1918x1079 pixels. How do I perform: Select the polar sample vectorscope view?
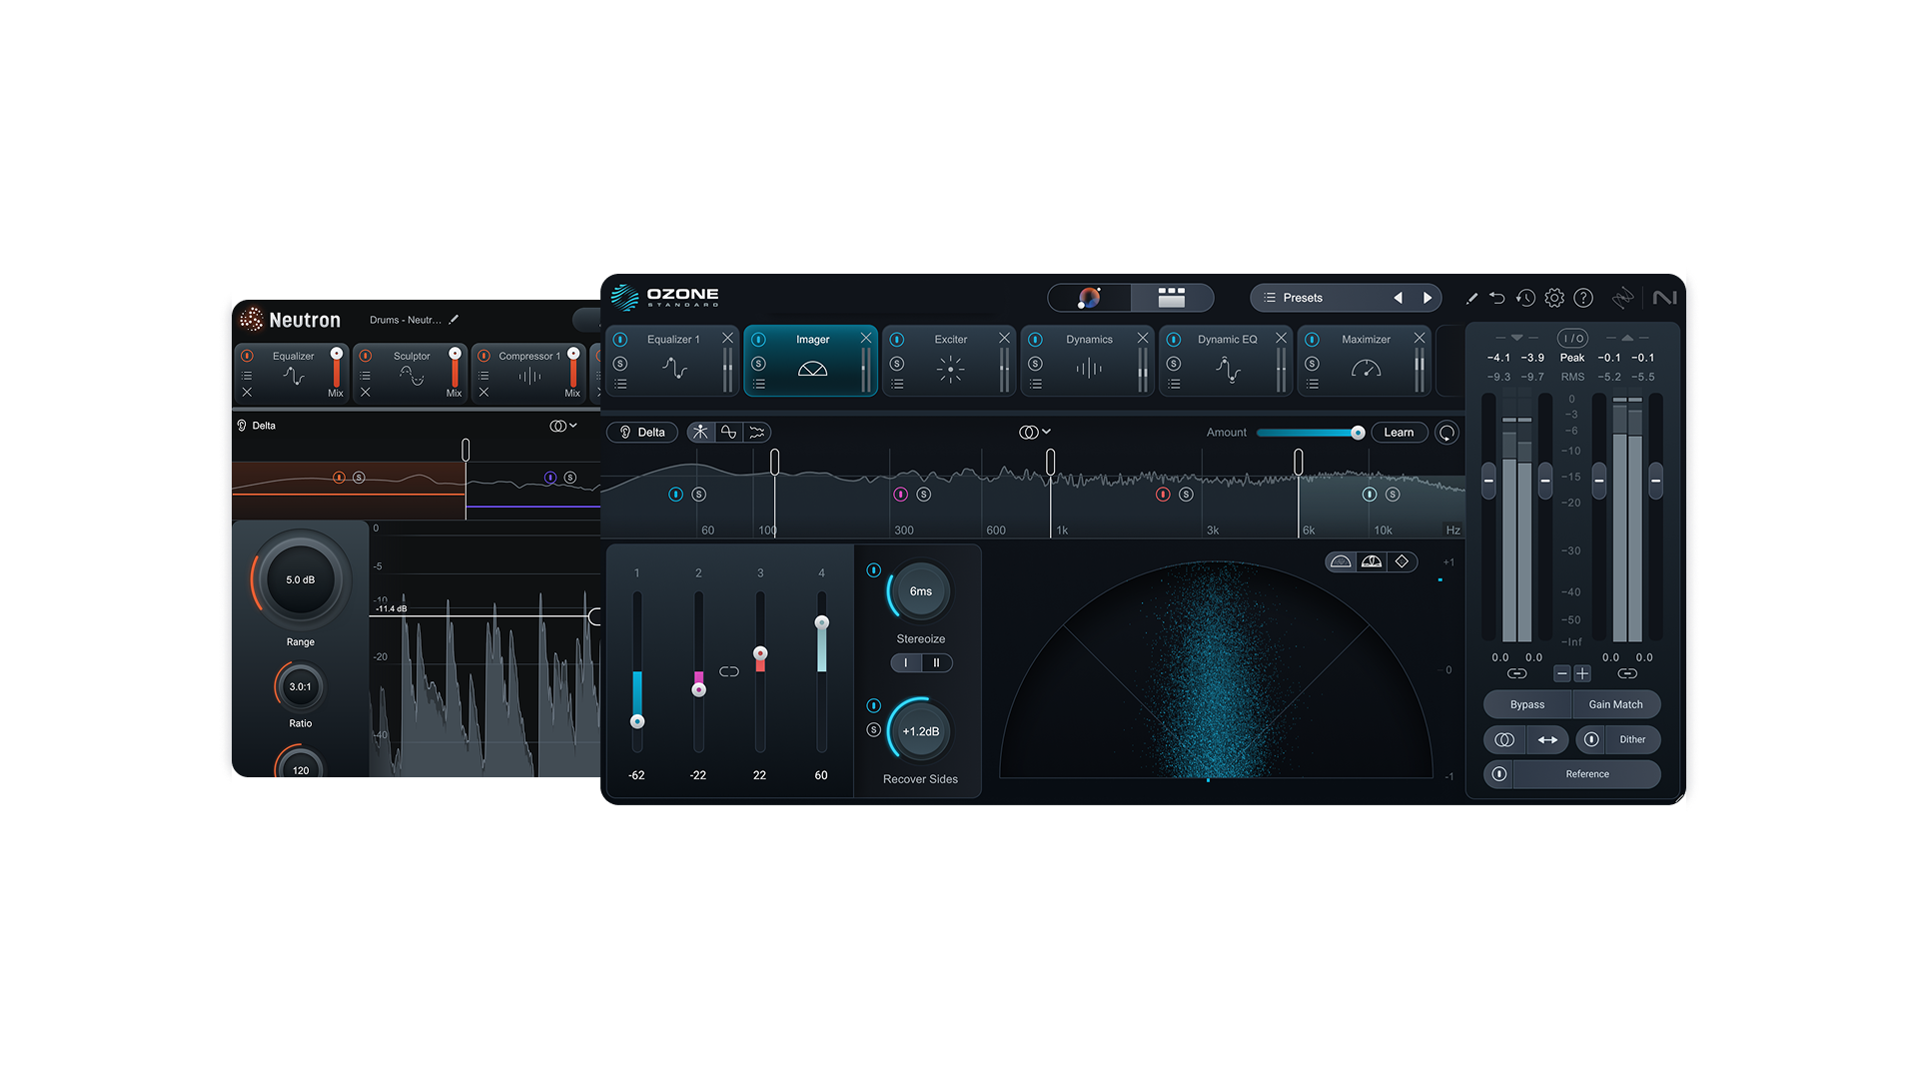point(1341,561)
